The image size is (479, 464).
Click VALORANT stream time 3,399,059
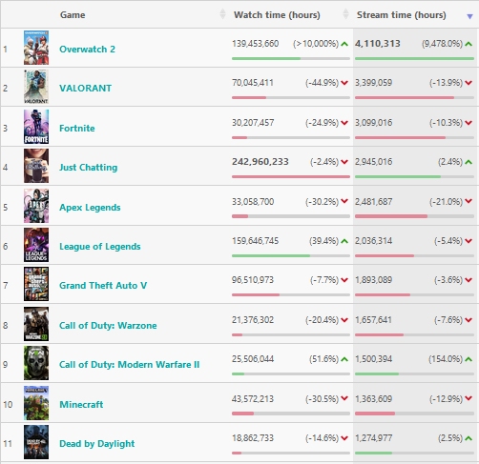373,83
